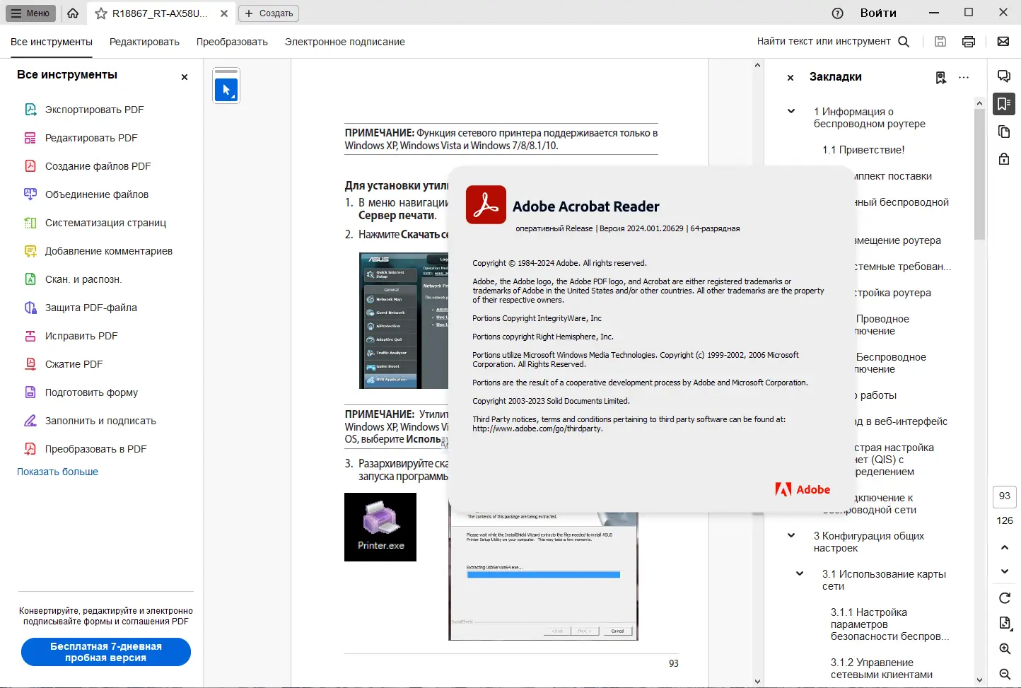1021x688 pixels.
Task: Click the document scroll-up arrow
Action: pos(757,65)
